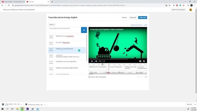Open the Keyboard shortcuts link
The height and width of the screenshot is (111, 197).
click(136, 25)
